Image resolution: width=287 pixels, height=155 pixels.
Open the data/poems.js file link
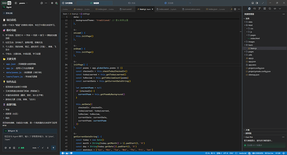pyautogui.click(x=14, y=72)
